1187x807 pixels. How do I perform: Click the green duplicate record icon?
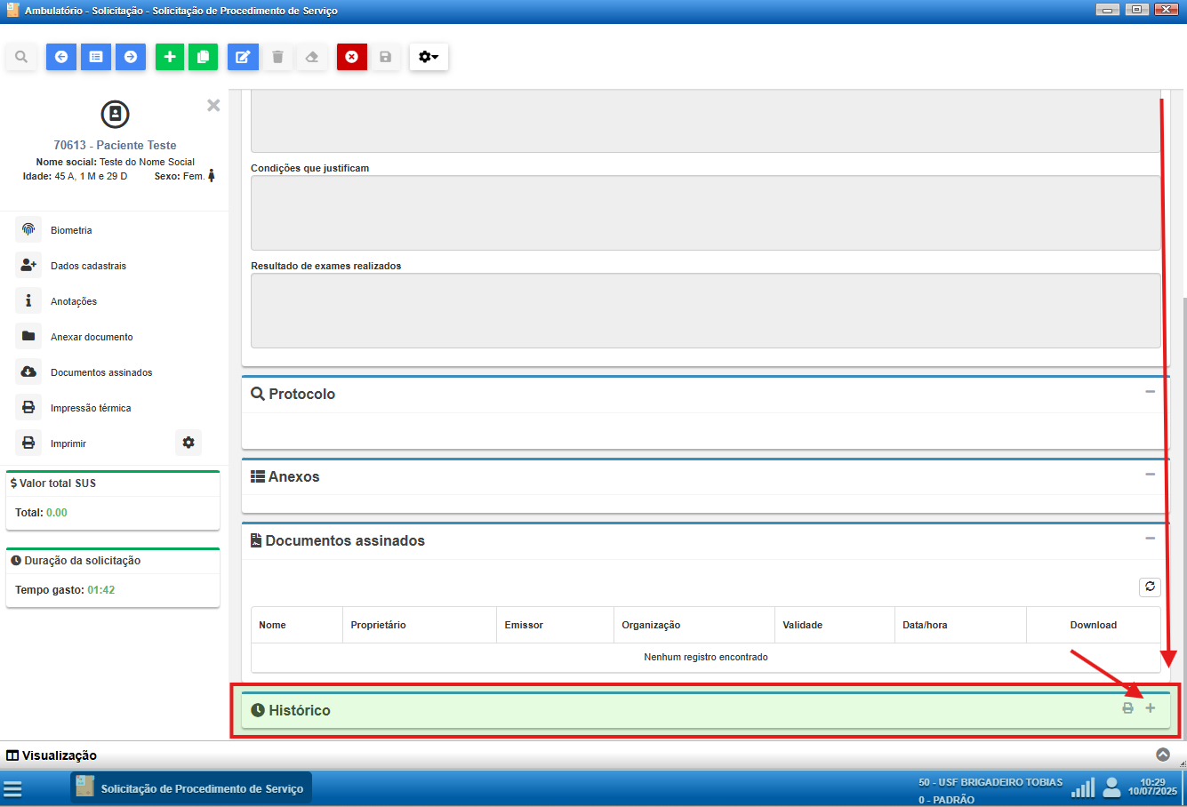click(203, 57)
